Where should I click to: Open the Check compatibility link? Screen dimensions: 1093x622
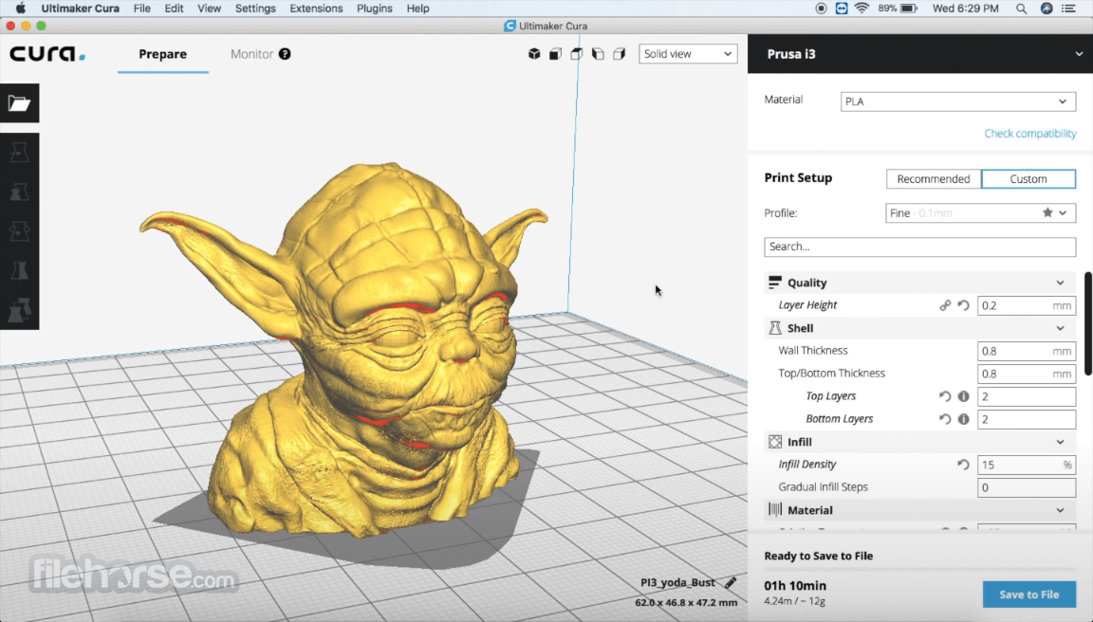tap(1029, 133)
